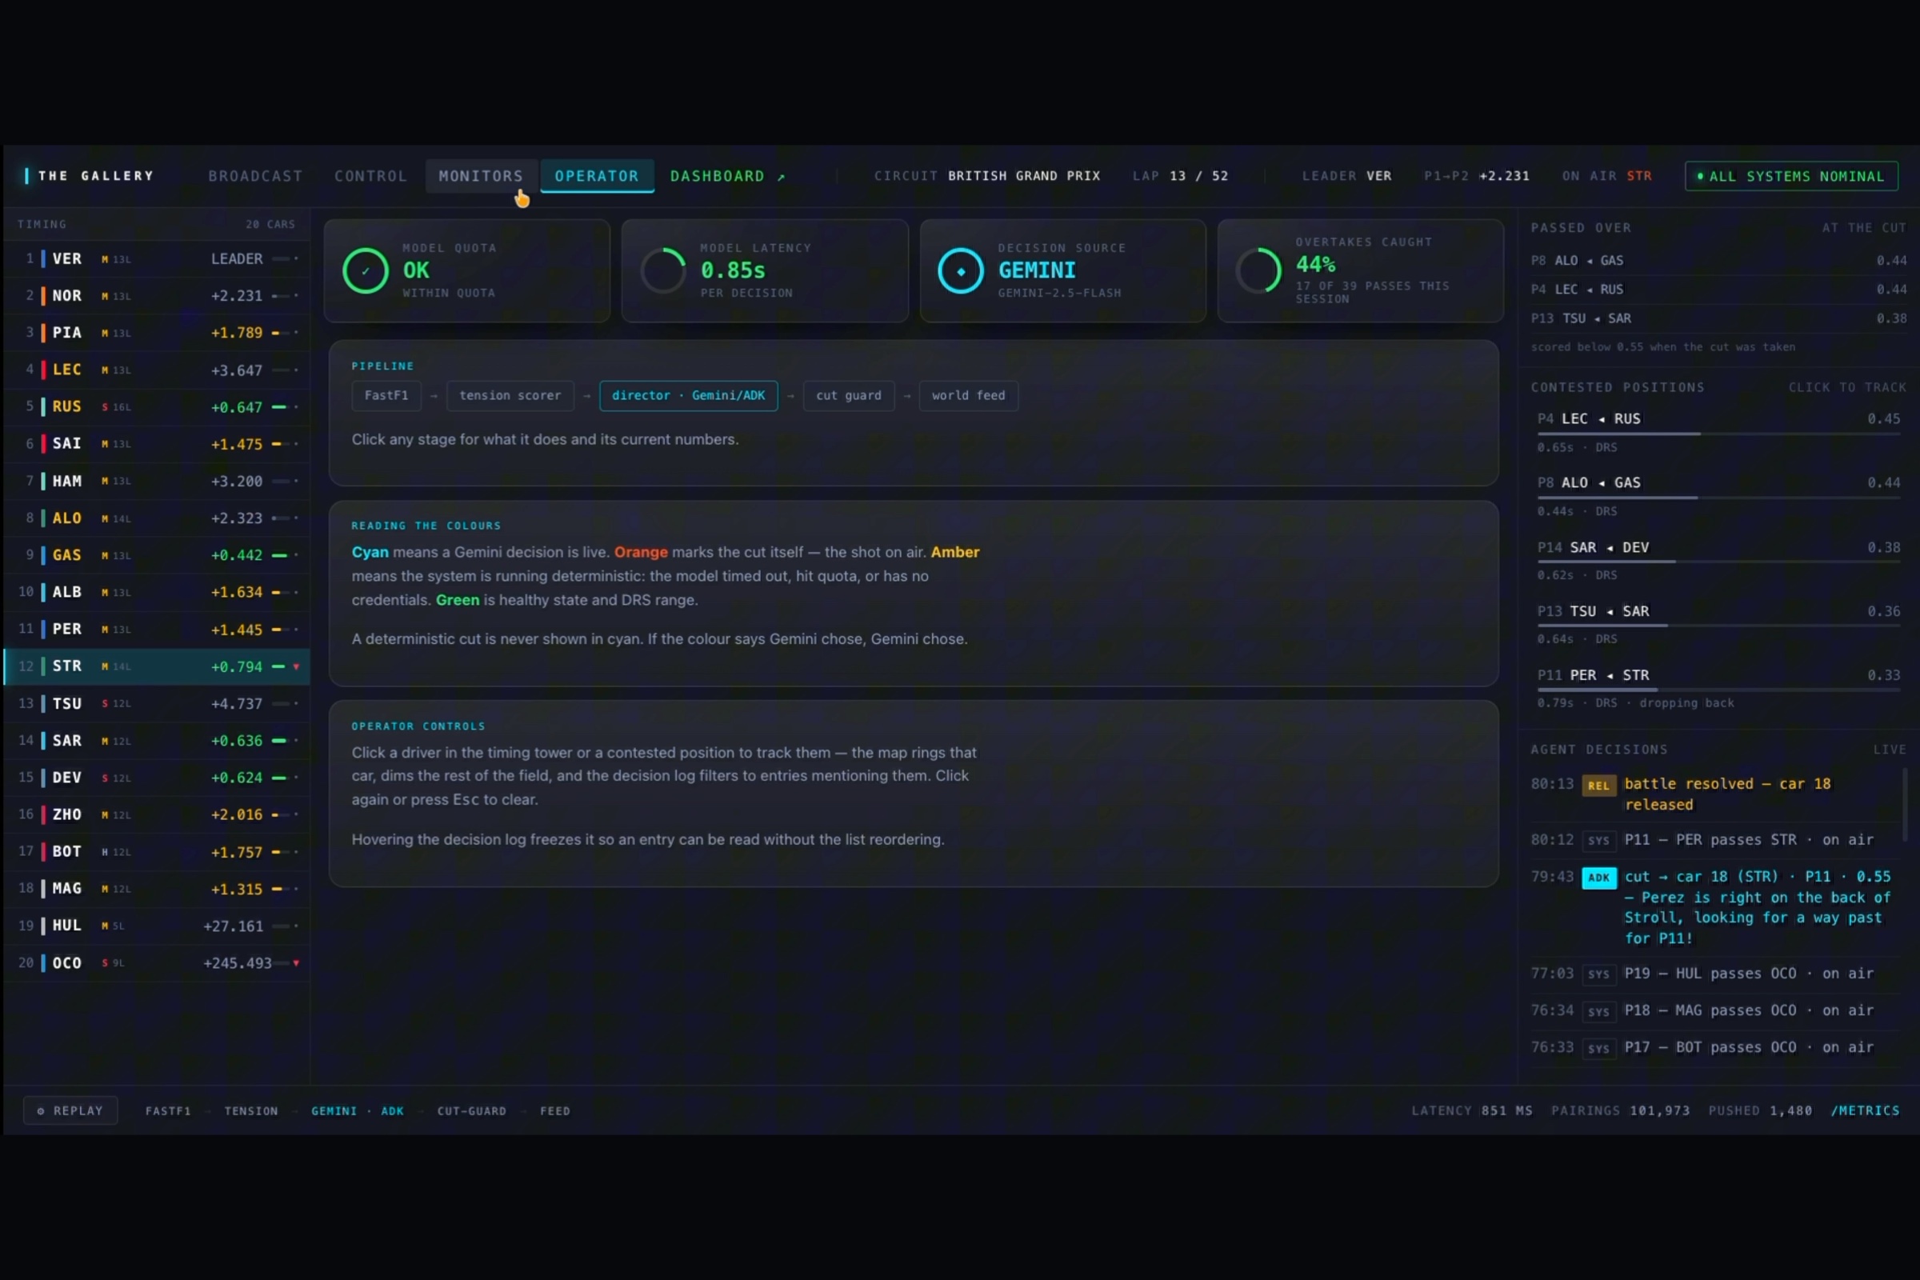Click FASTF1 in the footer pipeline
The image size is (1920, 1280).
[168, 1111]
